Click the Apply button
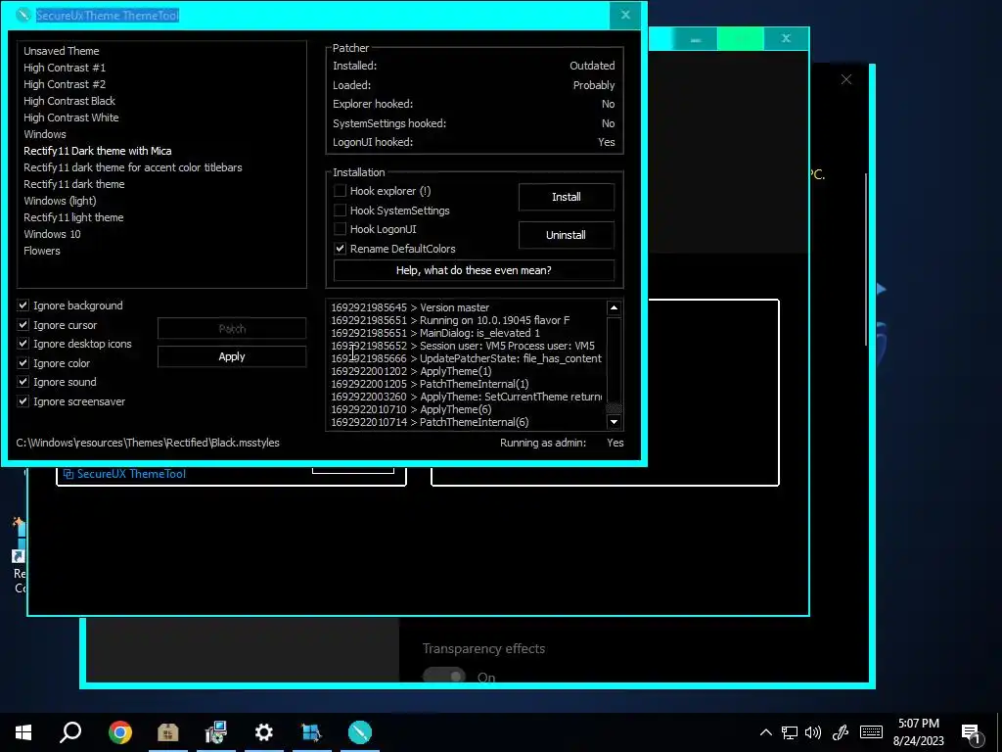 point(232,356)
